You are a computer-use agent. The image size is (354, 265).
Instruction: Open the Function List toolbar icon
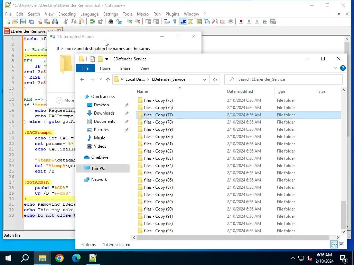(215, 22)
